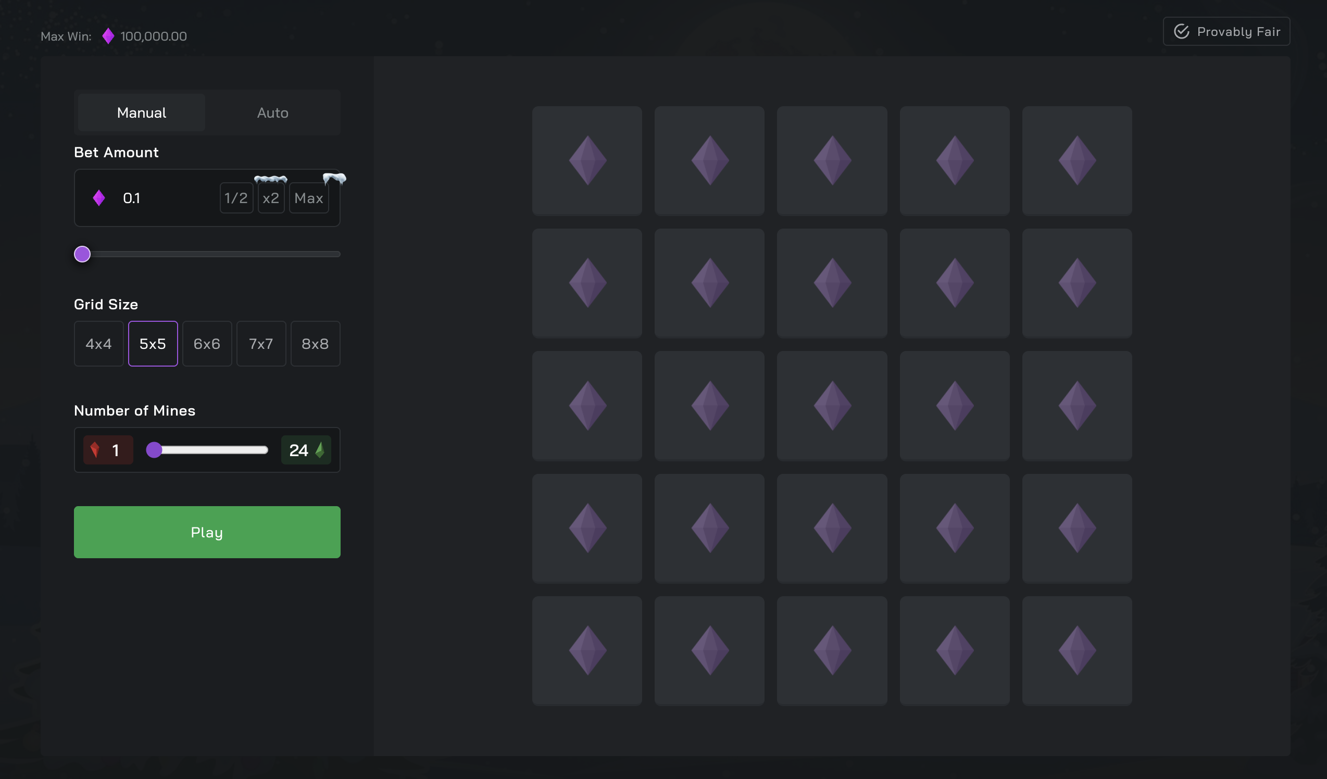Screen dimensions: 1327x779
Task: Set the bet to Max
Action: click(309, 198)
